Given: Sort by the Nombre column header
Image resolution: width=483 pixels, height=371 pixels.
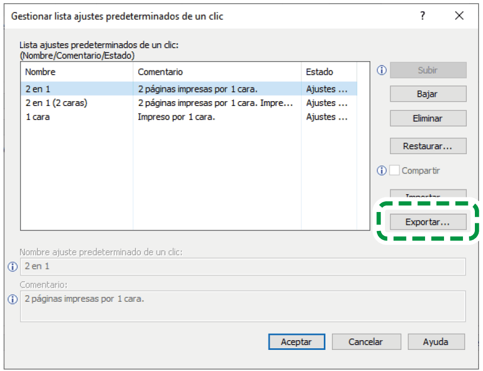Looking at the screenshot, I should (x=76, y=72).
